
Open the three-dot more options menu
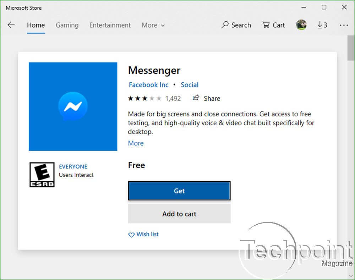[344, 25]
